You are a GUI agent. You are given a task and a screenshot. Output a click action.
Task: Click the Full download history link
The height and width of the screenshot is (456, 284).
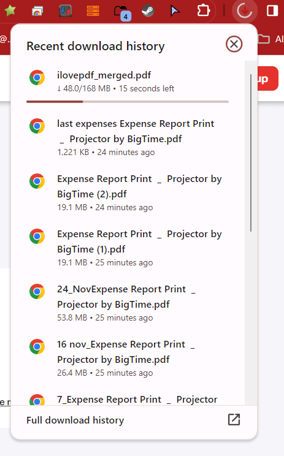tap(75, 420)
